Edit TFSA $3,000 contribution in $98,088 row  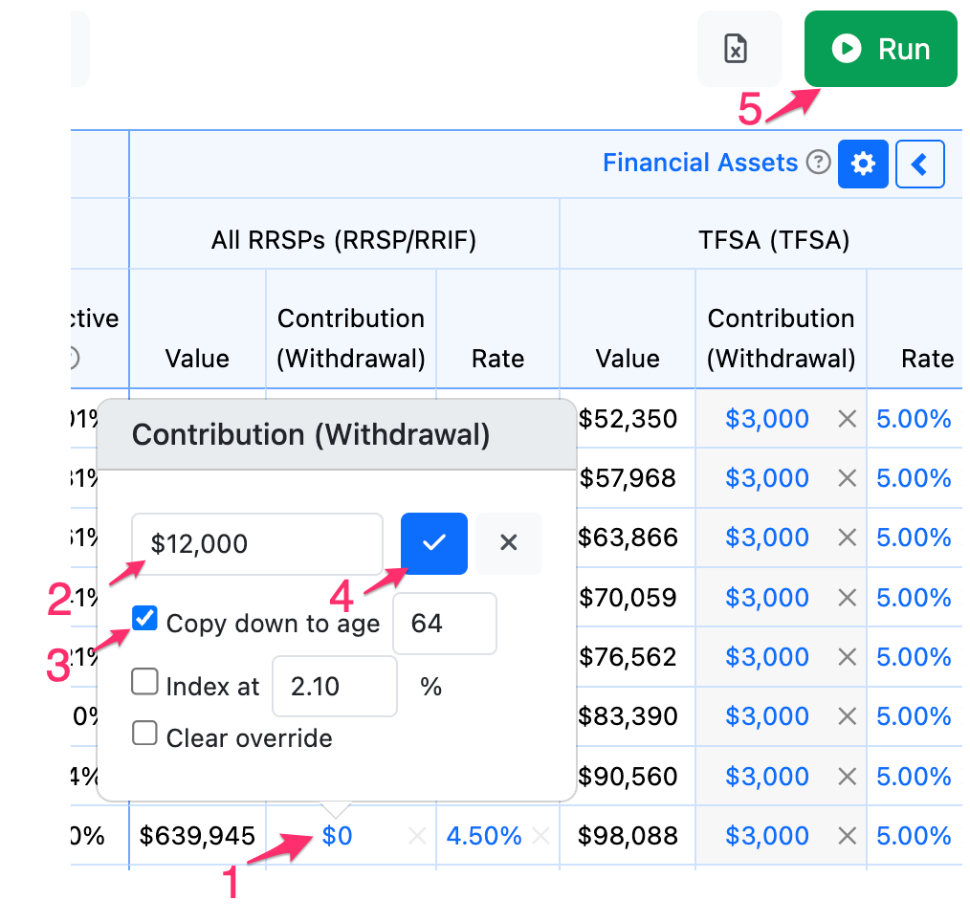(767, 836)
